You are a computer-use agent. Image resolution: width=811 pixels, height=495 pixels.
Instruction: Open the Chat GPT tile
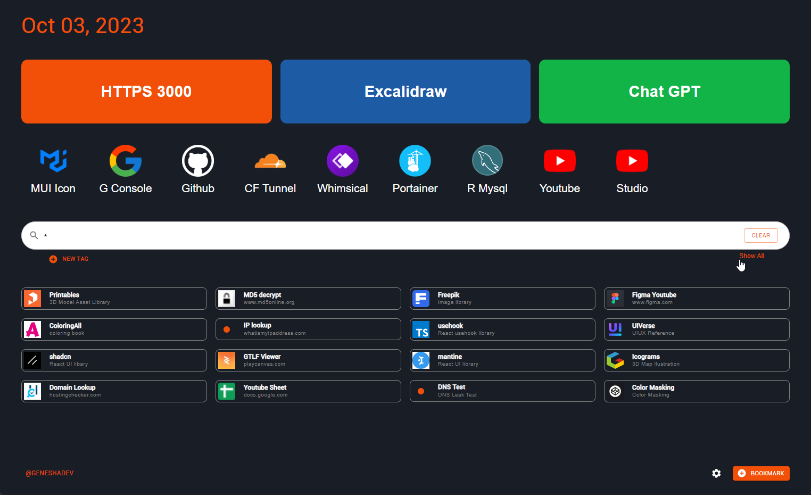coord(664,92)
